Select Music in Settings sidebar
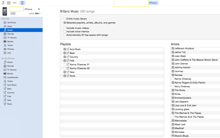 pos(21,30)
